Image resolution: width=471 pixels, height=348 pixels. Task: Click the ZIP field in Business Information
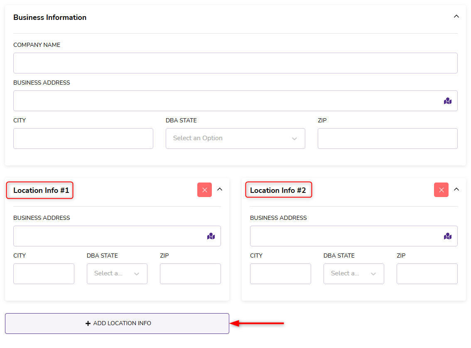pyautogui.click(x=387, y=139)
